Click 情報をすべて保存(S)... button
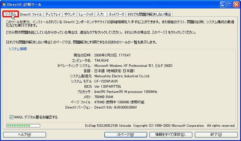The height and width of the screenshot is (141, 241). coord(171,135)
